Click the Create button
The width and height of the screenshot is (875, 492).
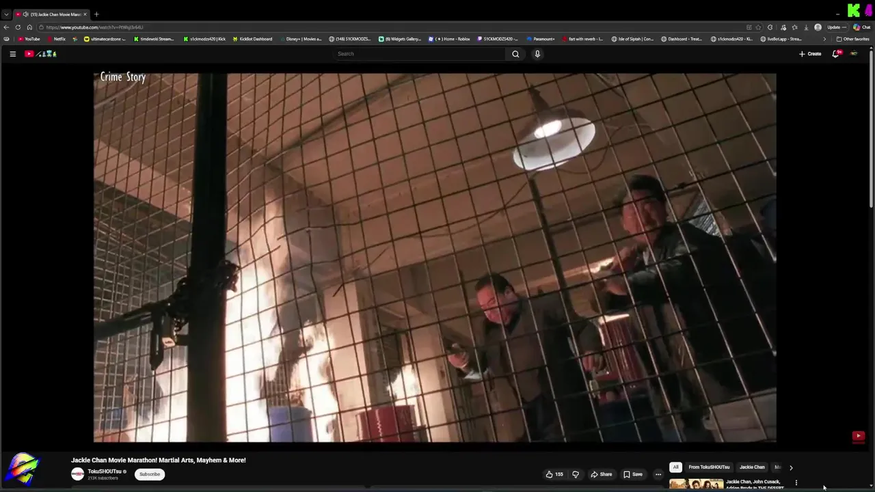(810, 54)
